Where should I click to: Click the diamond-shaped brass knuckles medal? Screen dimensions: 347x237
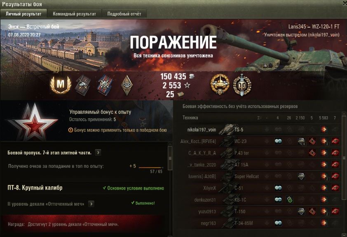tap(127, 85)
